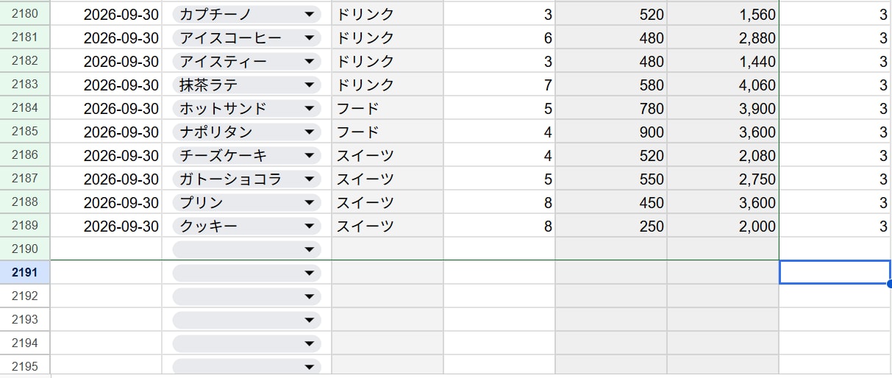This screenshot has width=892, height=378.
Task: Open the empty dropdown in row 2194
Action: click(x=246, y=343)
